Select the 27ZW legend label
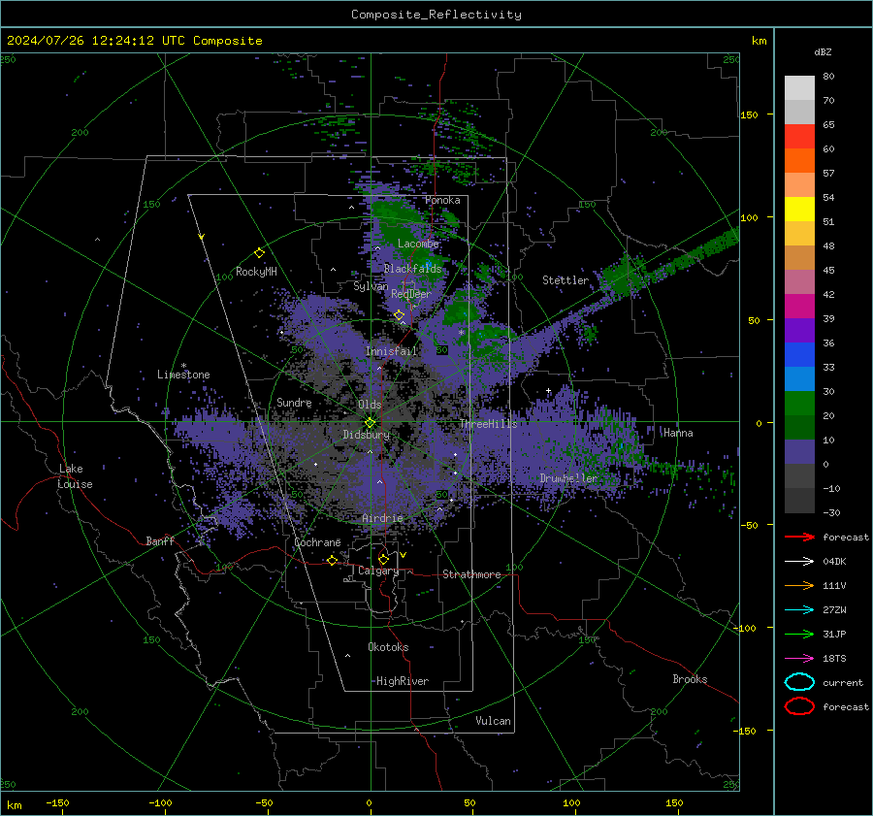The width and height of the screenshot is (873, 816). 834,610
